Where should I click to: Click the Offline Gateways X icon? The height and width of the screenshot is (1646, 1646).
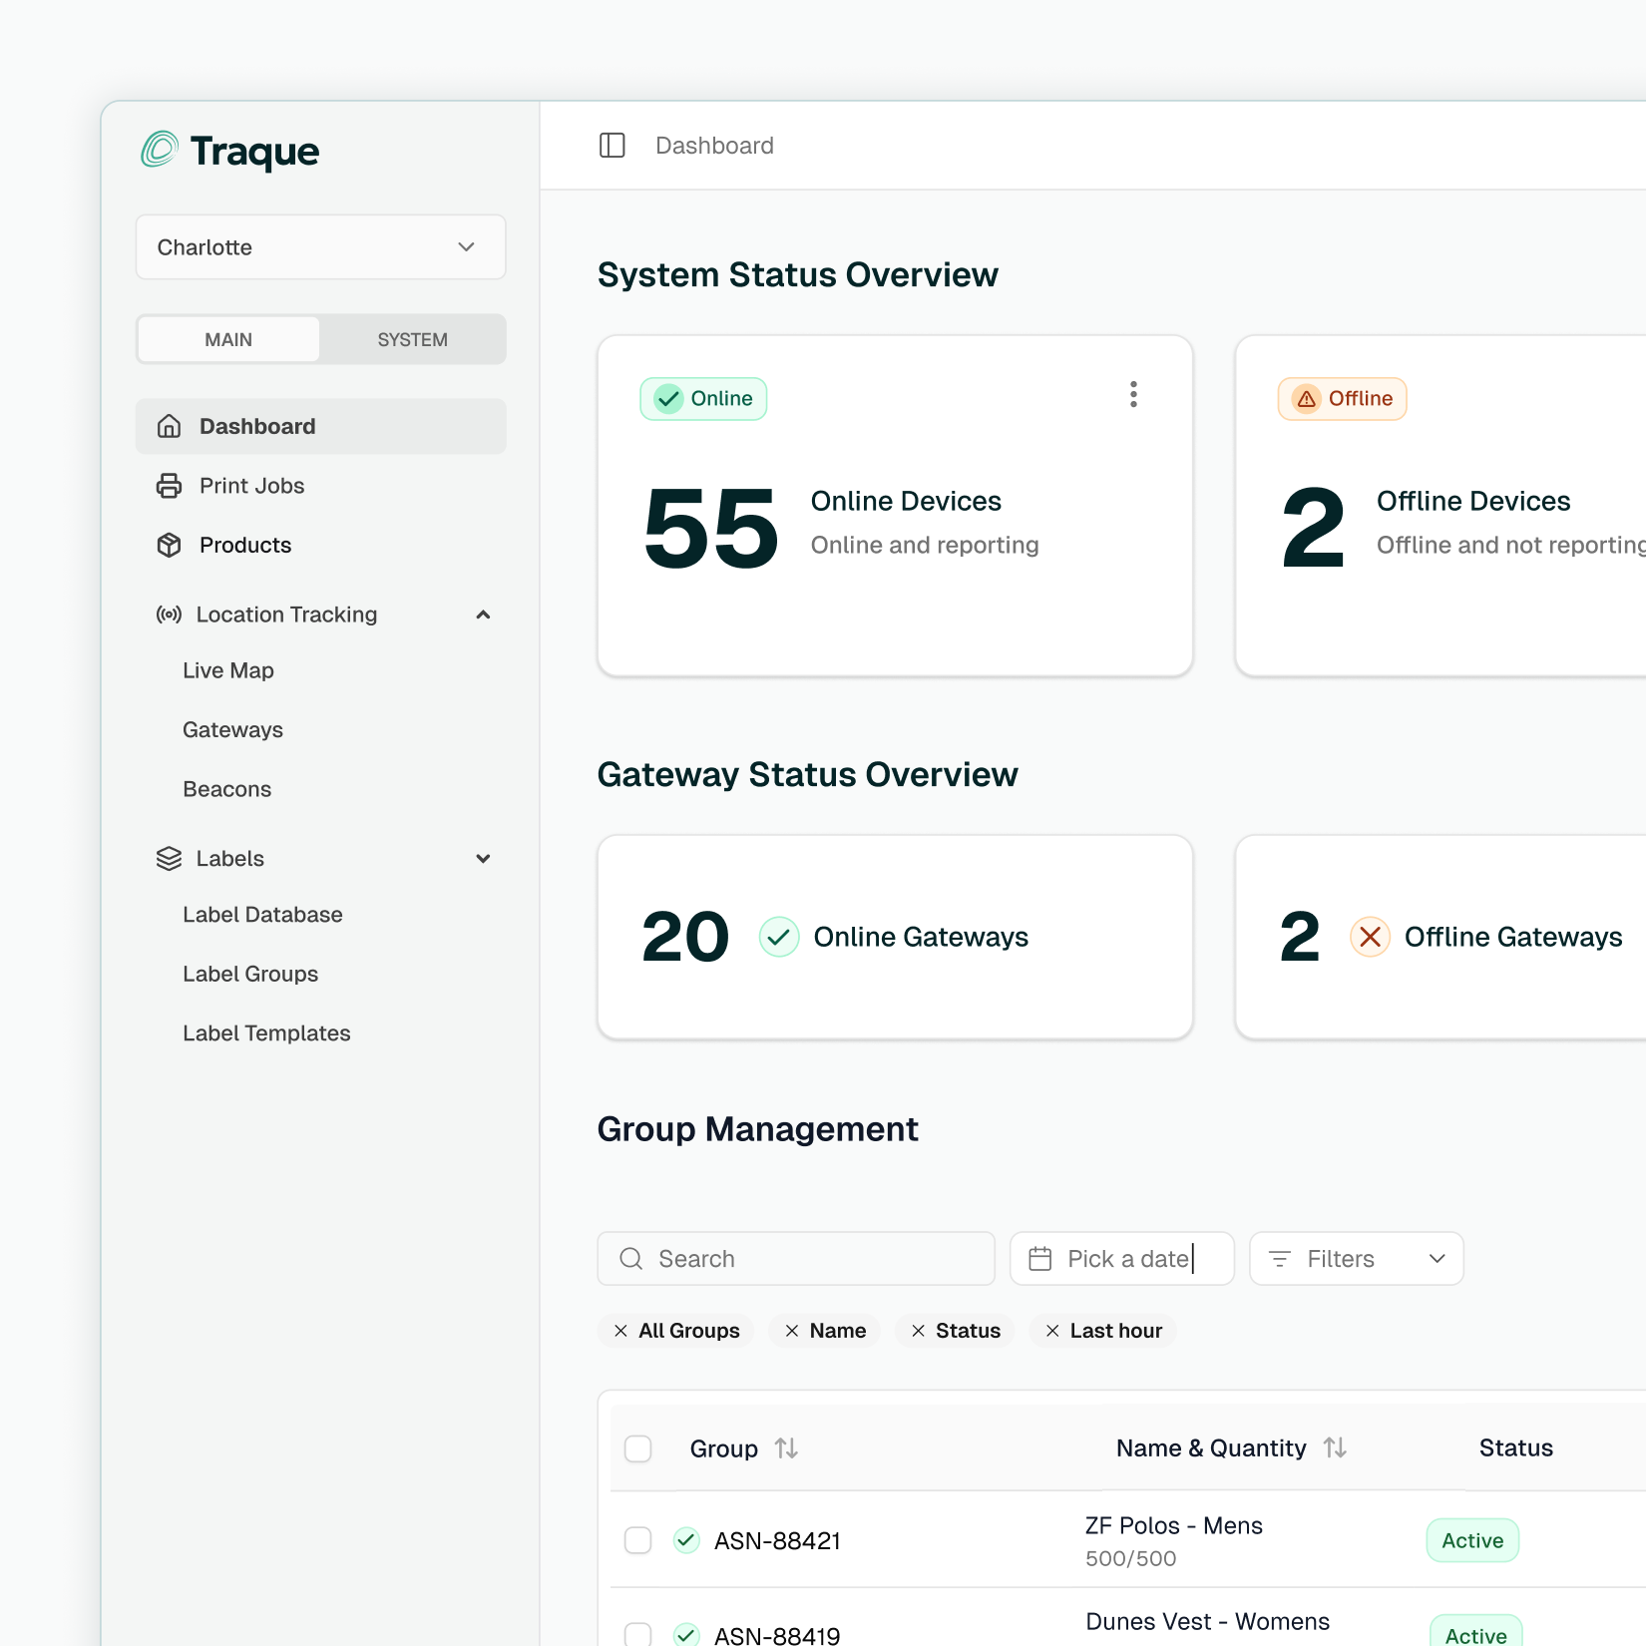pos(1370,937)
